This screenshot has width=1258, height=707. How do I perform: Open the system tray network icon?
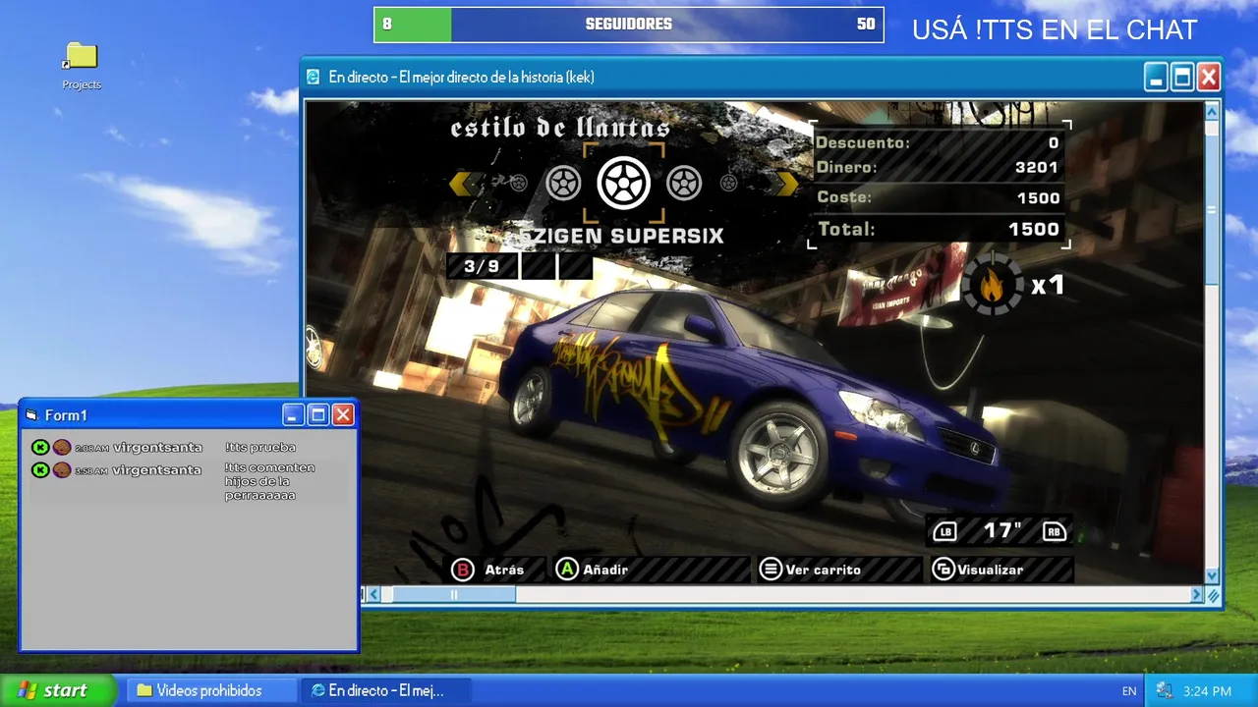click(1165, 691)
